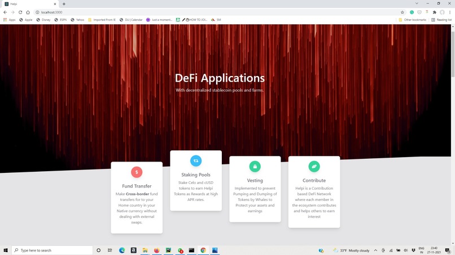Open the terminal window on taskbar
This screenshot has width=455, height=255.
(x=191, y=250)
